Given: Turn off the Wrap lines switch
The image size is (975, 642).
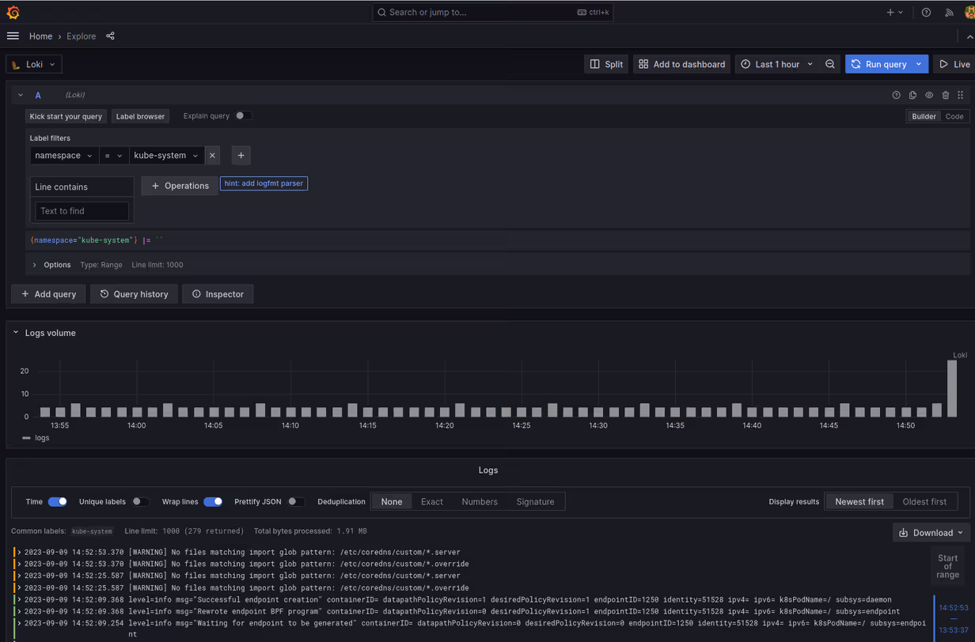Looking at the screenshot, I should click(x=212, y=502).
